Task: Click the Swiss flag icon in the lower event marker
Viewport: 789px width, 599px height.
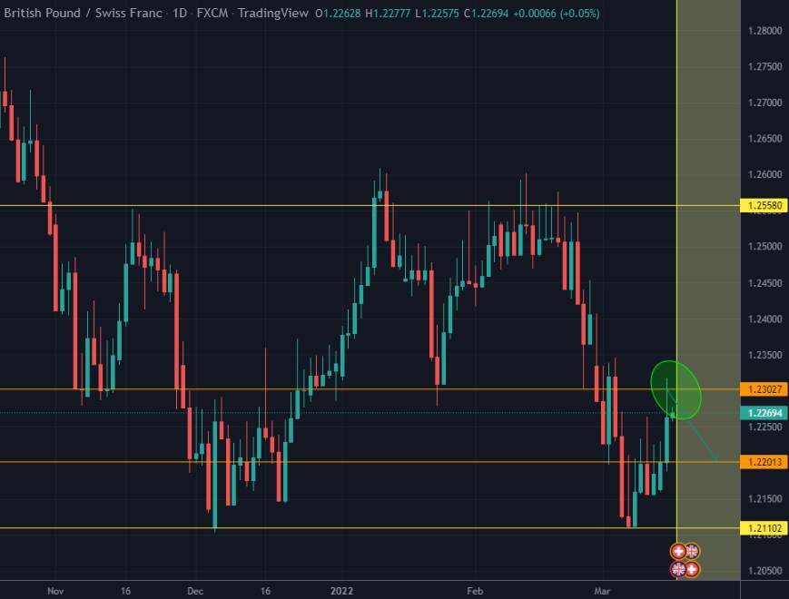Action: pos(692,569)
